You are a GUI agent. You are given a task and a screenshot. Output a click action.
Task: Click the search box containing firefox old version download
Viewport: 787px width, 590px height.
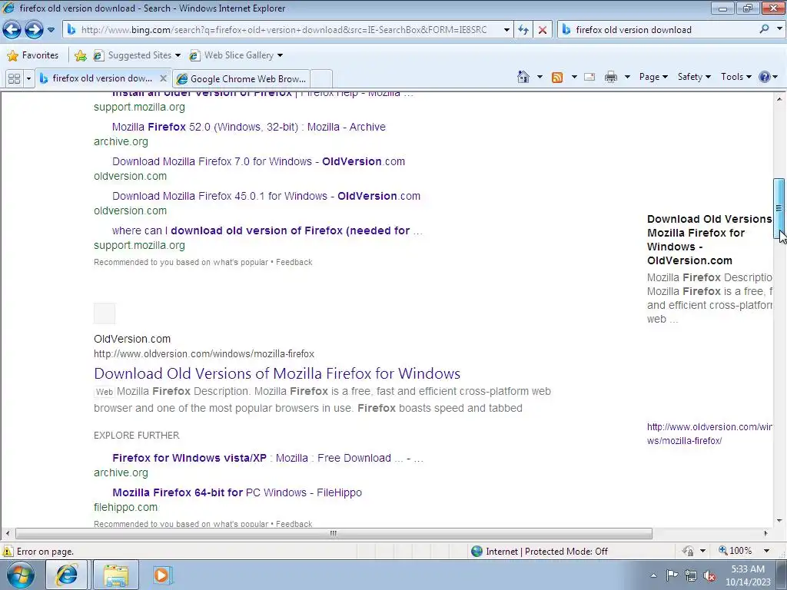[x=662, y=30]
